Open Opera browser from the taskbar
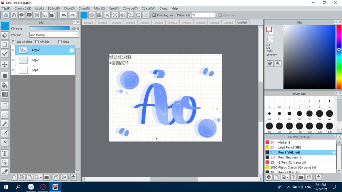The width and height of the screenshot is (342, 192). [x=43, y=187]
